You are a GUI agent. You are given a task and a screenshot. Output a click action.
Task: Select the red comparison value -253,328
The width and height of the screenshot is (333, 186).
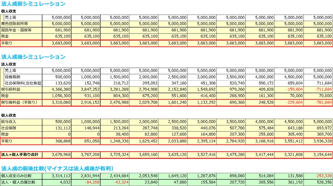tap(318, 176)
